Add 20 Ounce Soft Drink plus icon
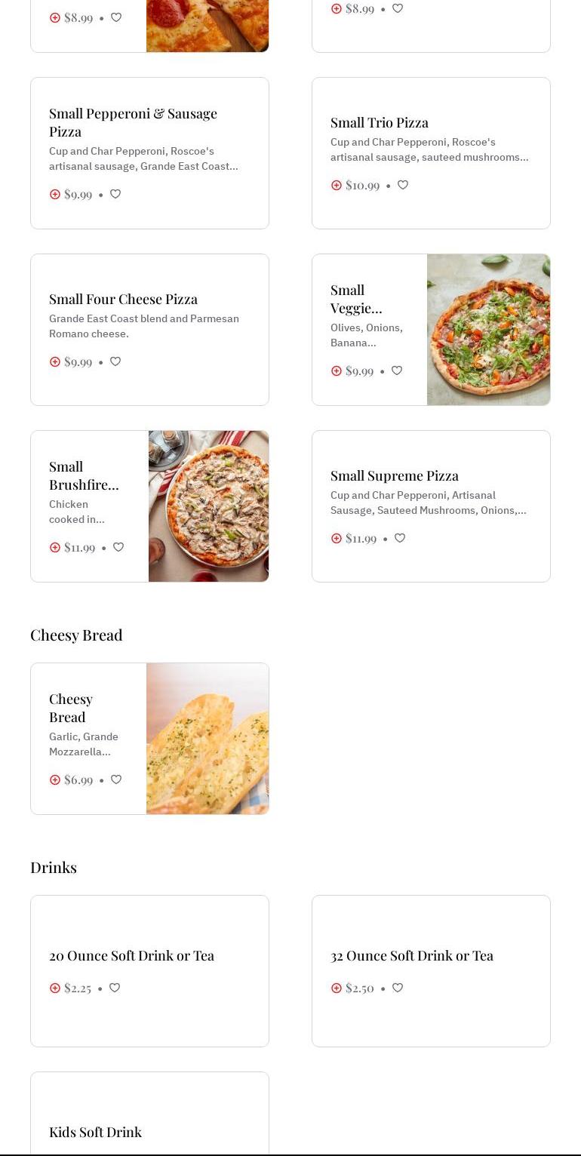This screenshot has width=581, height=1156. tap(55, 988)
